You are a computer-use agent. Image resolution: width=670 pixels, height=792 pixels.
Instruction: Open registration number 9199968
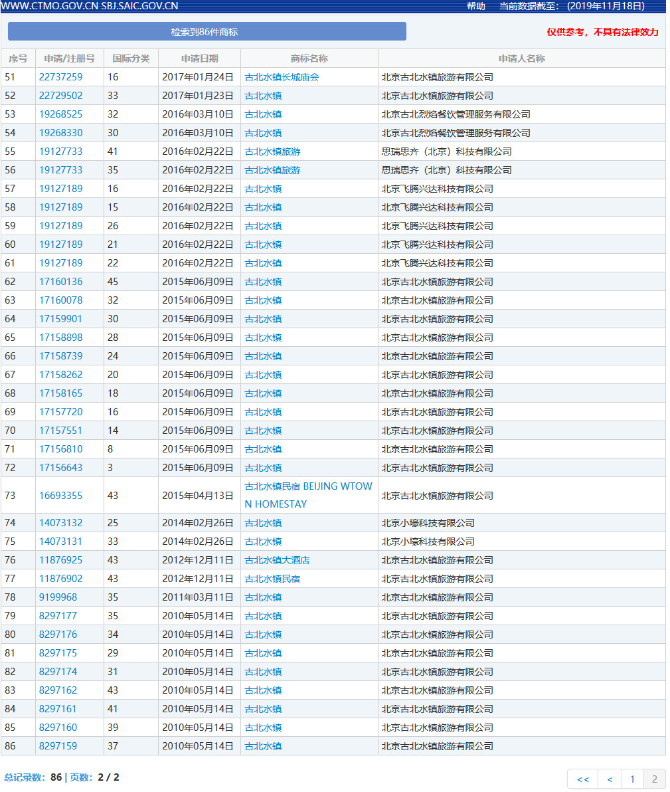(x=58, y=597)
